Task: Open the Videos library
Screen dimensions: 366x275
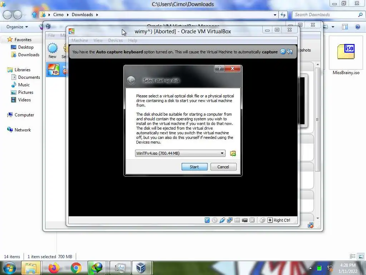Action: tap(24, 100)
